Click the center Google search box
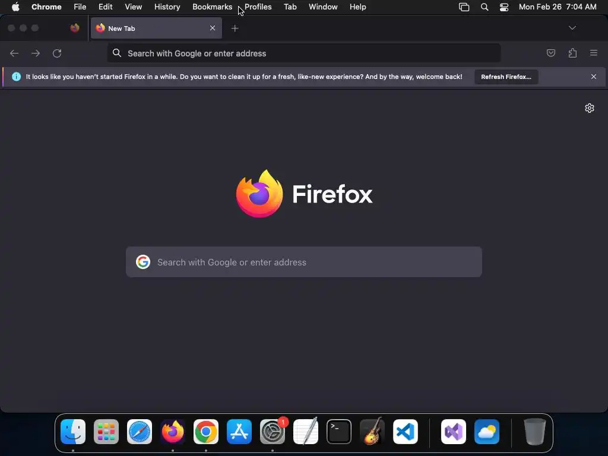The width and height of the screenshot is (608, 456). [304, 262]
